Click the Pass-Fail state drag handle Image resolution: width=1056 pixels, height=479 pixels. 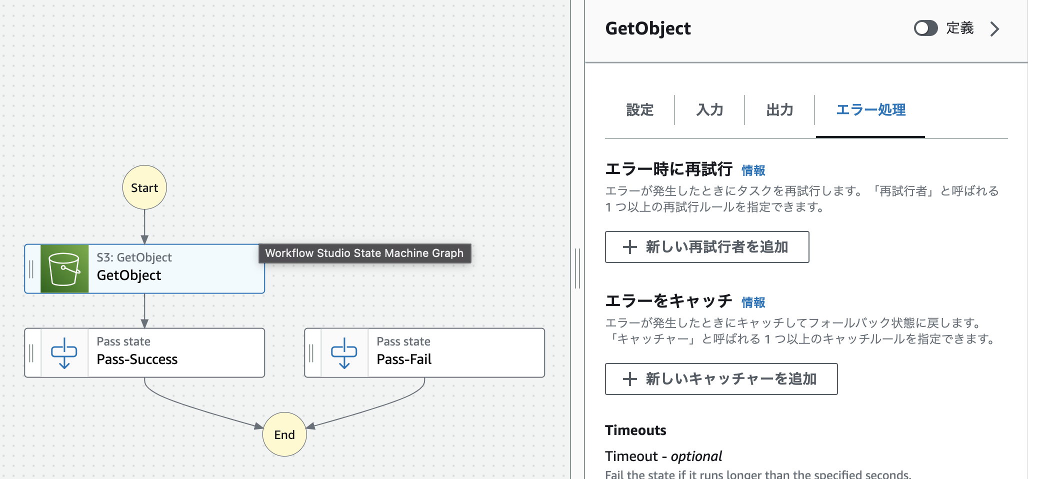tap(311, 353)
